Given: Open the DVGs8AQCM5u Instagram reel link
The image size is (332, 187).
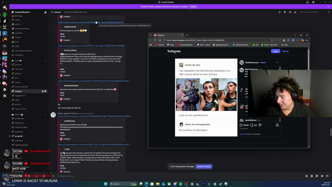Looking at the screenshot, I should pyautogui.click(x=95, y=116).
